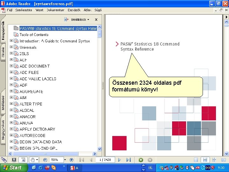
Task: Open the BEGIN DATA-END DATA bookmark
Action: click(41, 142)
